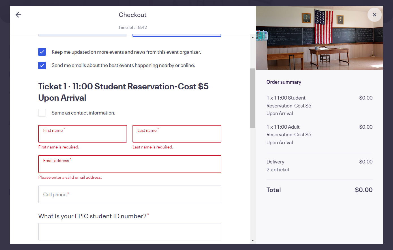This screenshot has height=250, width=393.
Task: Click the scroll up arrow of the form
Action: (x=253, y=37)
